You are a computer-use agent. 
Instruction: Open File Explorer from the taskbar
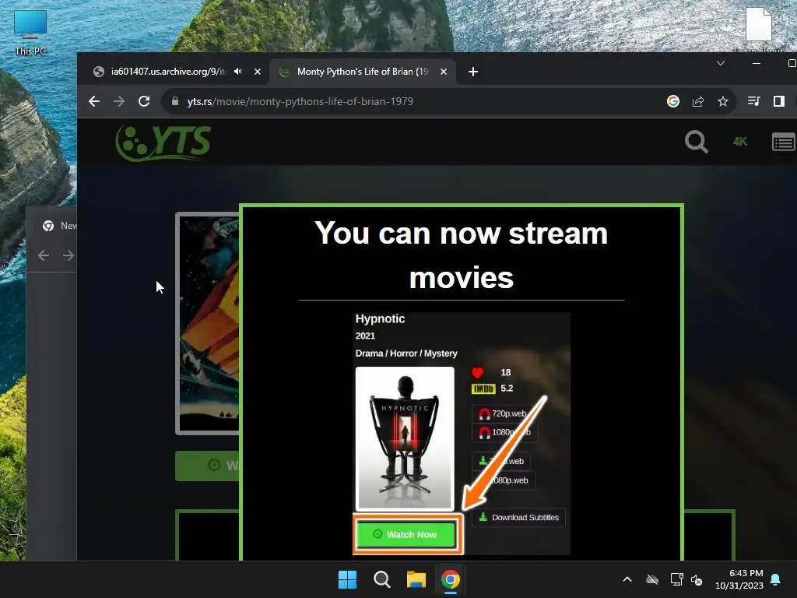[x=416, y=579]
